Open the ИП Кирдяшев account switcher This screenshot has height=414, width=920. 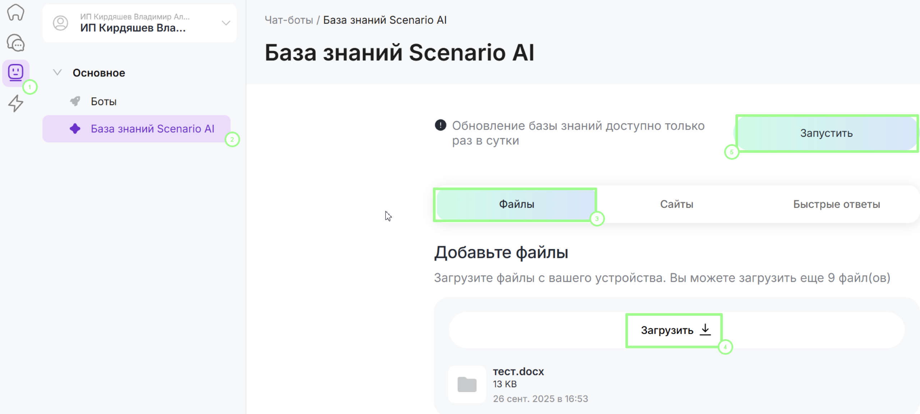click(133, 23)
